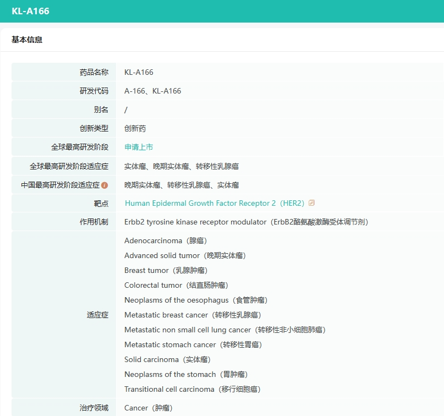Select Metastatic non small cell lung cancer
Image resolution: width=444 pixels, height=416 pixels.
(x=224, y=330)
